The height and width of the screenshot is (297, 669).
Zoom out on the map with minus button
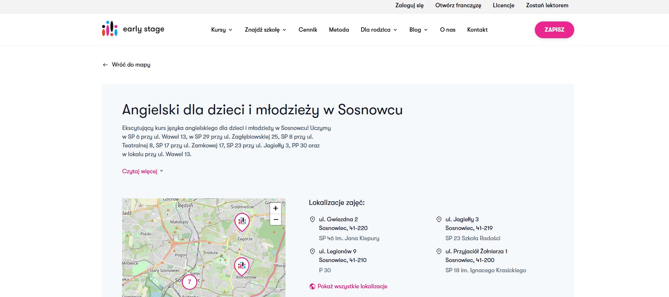(276, 219)
